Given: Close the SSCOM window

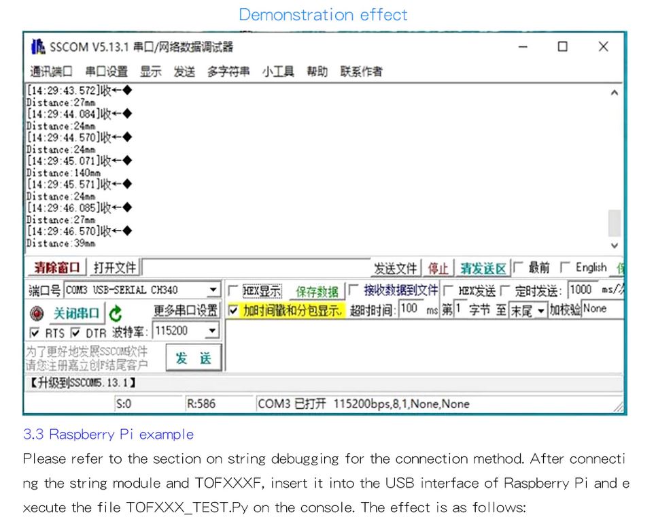Looking at the screenshot, I should 603,46.
